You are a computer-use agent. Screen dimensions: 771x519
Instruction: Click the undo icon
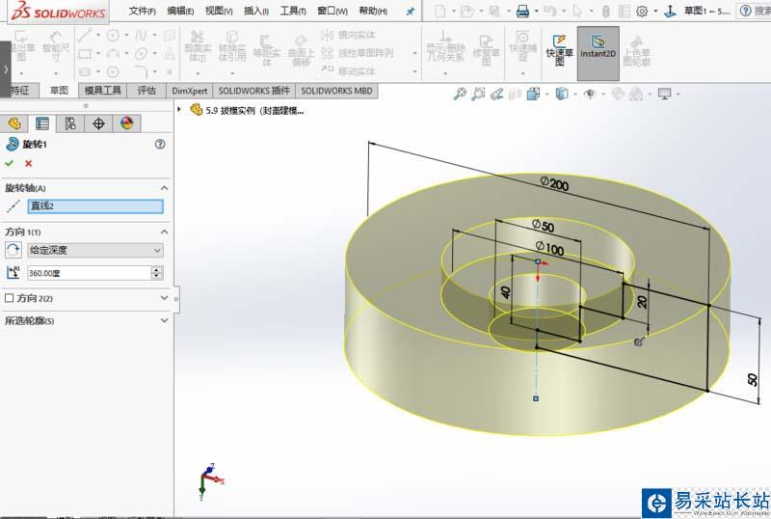coord(549,11)
